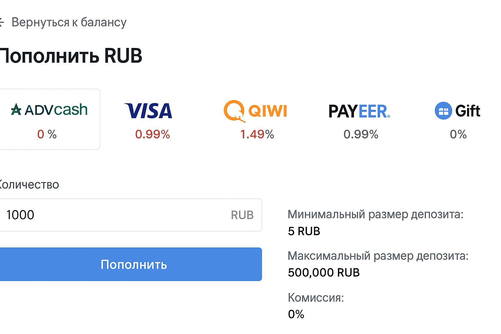Choose the VISA payment logo

[148, 111]
